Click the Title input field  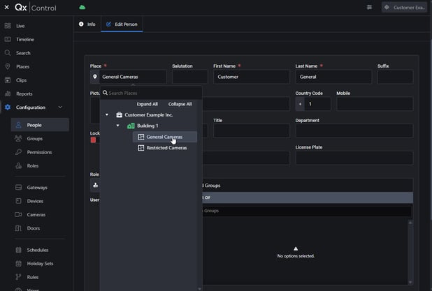click(x=251, y=131)
